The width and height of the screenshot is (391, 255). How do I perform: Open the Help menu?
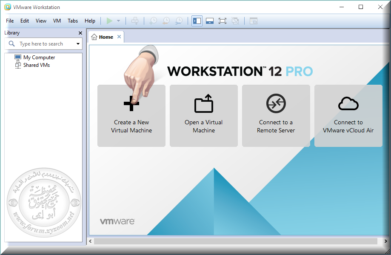[90, 21]
